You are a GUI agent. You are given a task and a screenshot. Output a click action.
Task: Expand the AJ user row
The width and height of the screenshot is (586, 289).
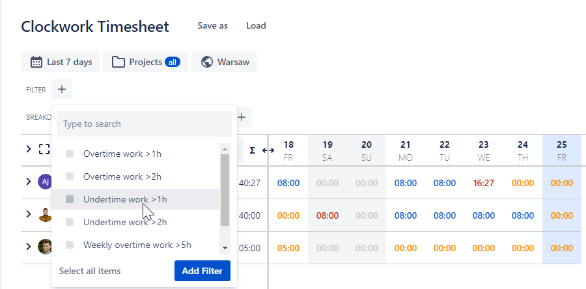[x=28, y=182]
